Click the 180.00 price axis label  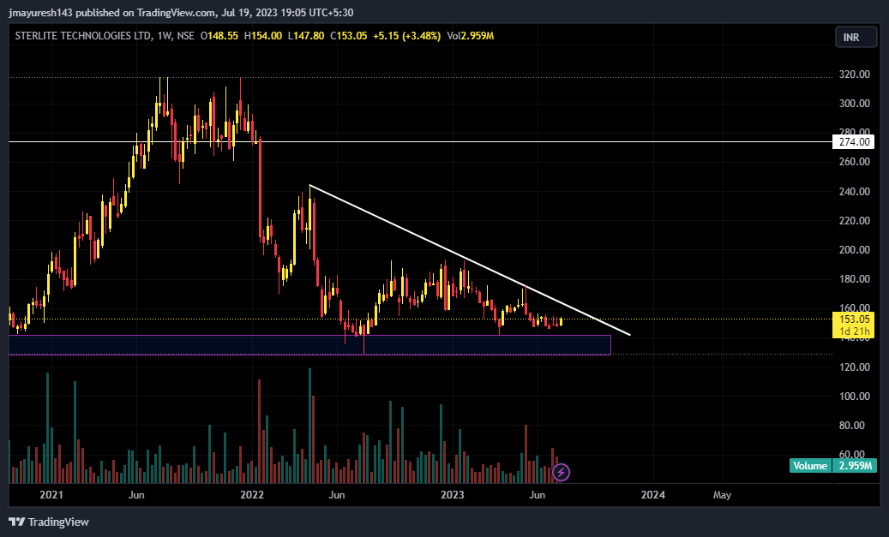coord(855,278)
